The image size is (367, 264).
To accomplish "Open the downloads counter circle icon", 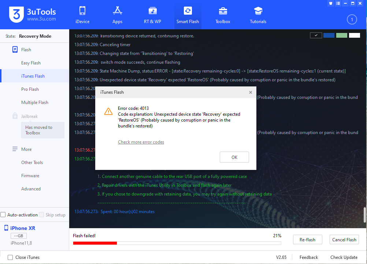I will 352,19.
